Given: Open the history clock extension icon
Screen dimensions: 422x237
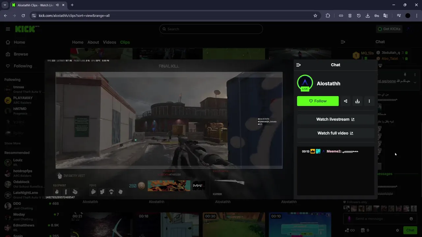Looking at the screenshot, I should pyautogui.click(x=359, y=15).
